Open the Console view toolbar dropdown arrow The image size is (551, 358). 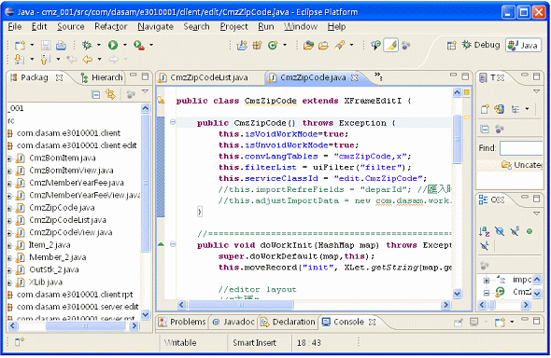512,322
